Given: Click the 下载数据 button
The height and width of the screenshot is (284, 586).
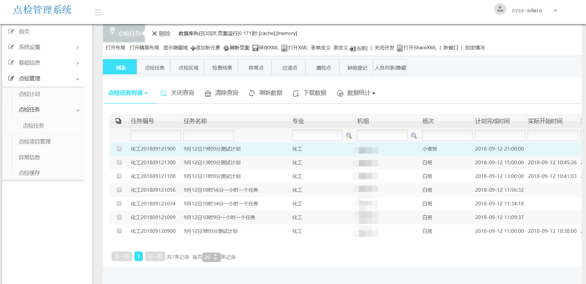Looking at the screenshot, I should click(x=310, y=93).
